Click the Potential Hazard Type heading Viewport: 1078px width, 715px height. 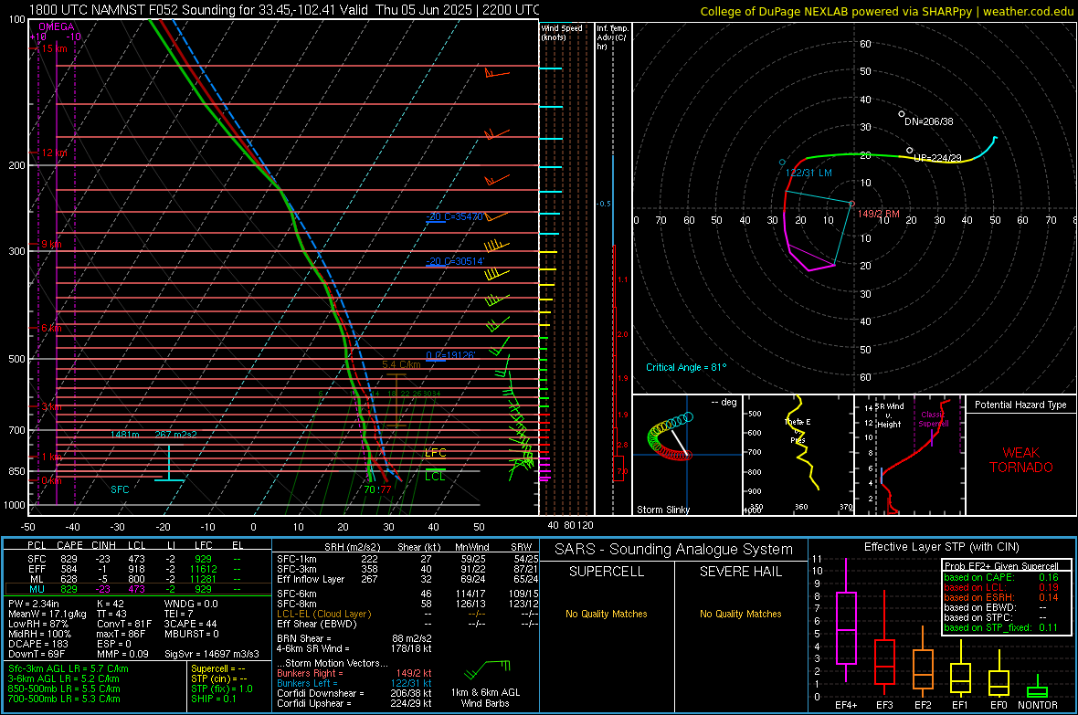[1020, 405]
